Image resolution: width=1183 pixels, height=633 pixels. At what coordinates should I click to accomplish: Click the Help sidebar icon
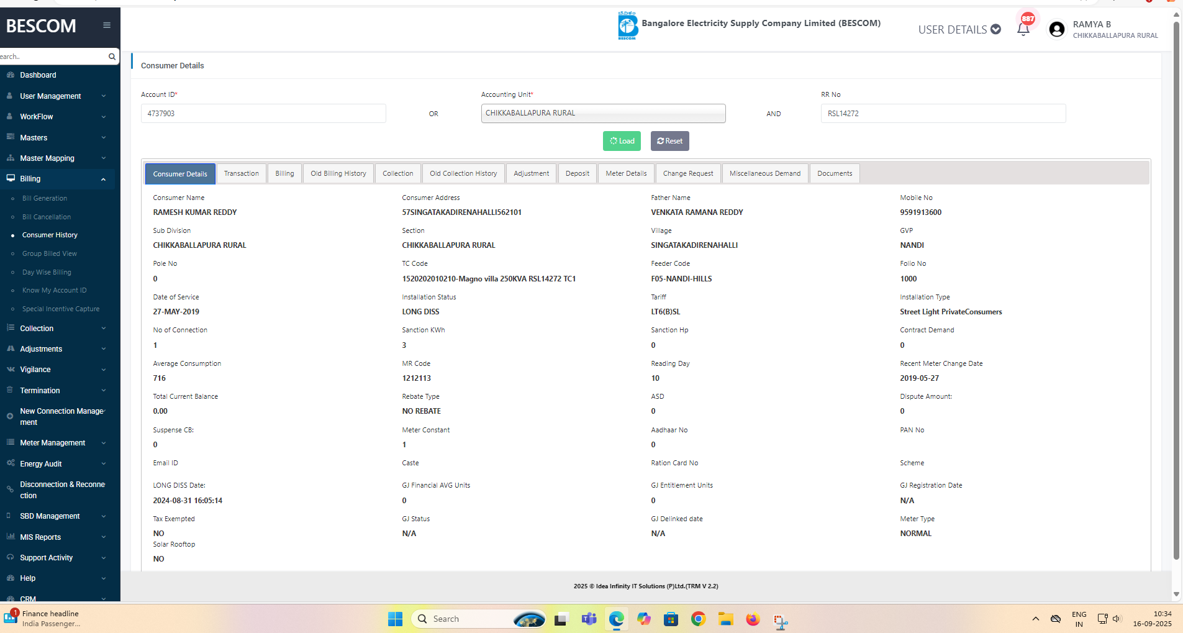pyautogui.click(x=11, y=578)
